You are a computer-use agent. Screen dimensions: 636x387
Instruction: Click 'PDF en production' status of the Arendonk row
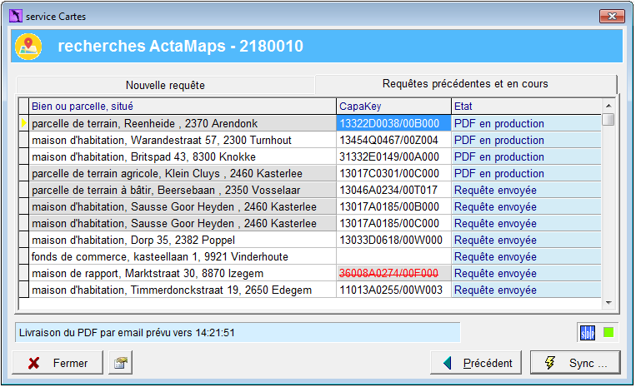point(527,123)
